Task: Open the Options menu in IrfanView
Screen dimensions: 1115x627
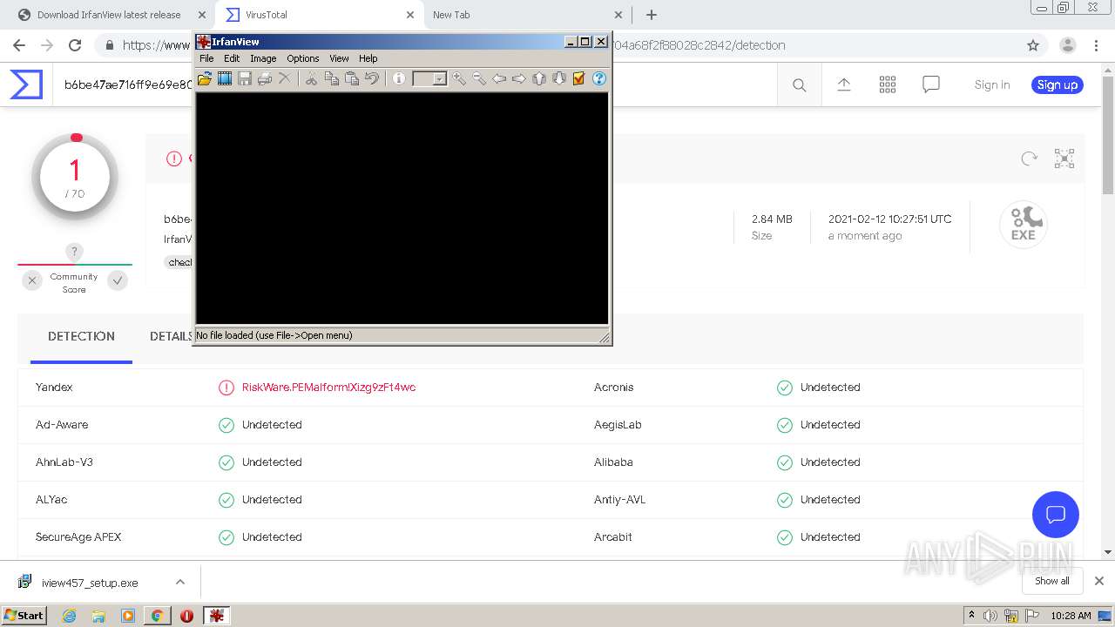Action: click(303, 58)
